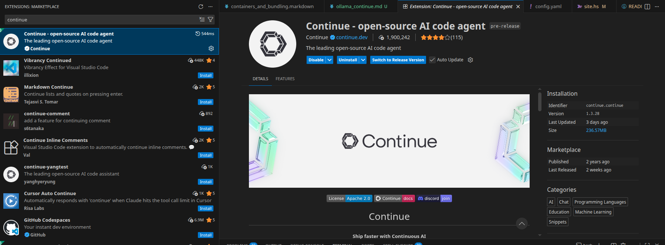Click verified publisher badge beside continue.dev
Image resolution: width=665 pixels, height=245 pixels.
(332, 37)
